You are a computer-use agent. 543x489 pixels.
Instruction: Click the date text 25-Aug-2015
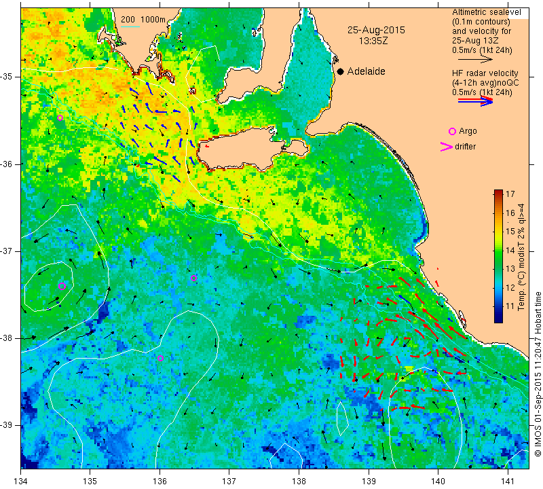376,30
